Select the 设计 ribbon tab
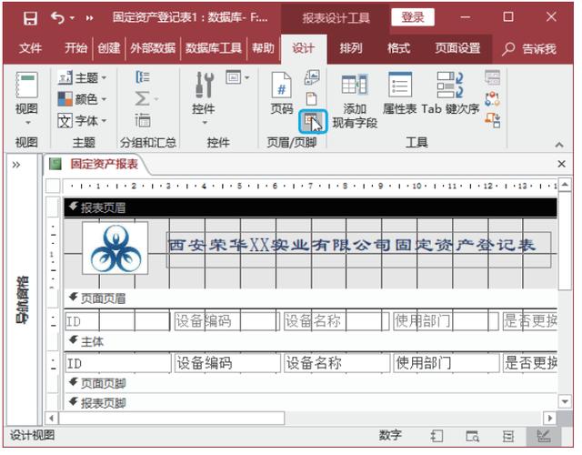The image size is (582, 455). tap(304, 48)
